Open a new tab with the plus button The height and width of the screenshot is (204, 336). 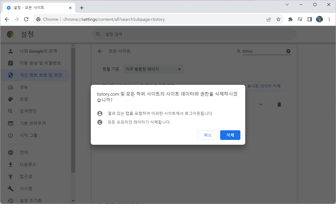pos(82,8)
